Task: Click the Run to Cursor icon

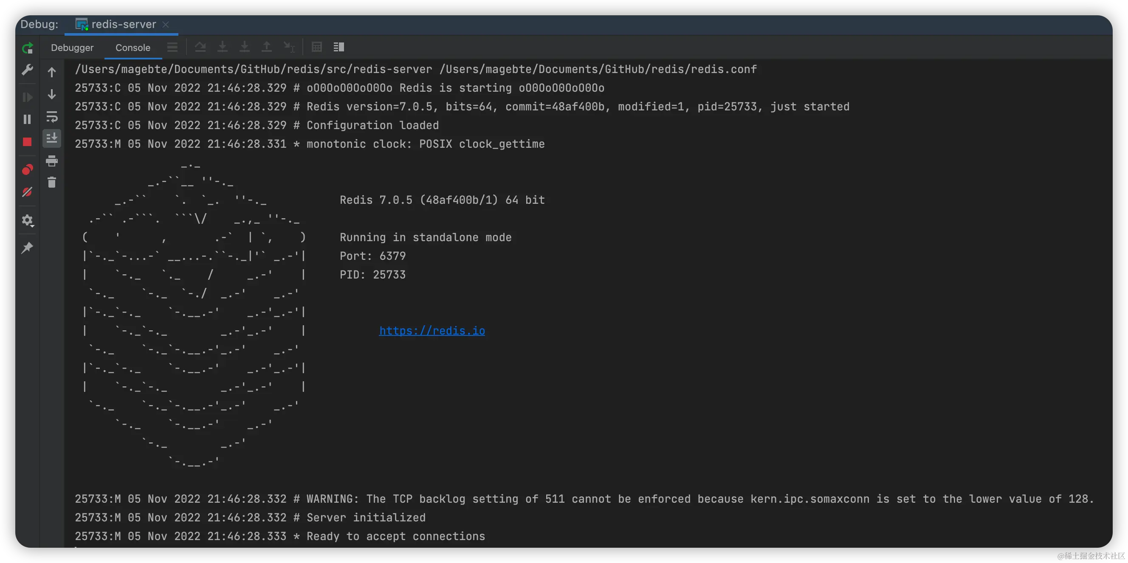Action: pos(289,47)
